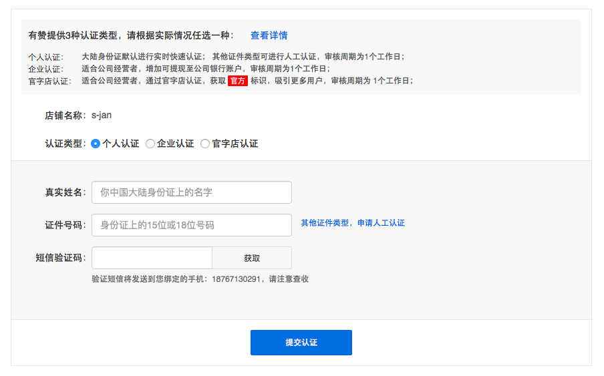This screenshot has height=376, width=604.
Task: Click the 企业认证 description line in the info box
Action: point(205,69)
